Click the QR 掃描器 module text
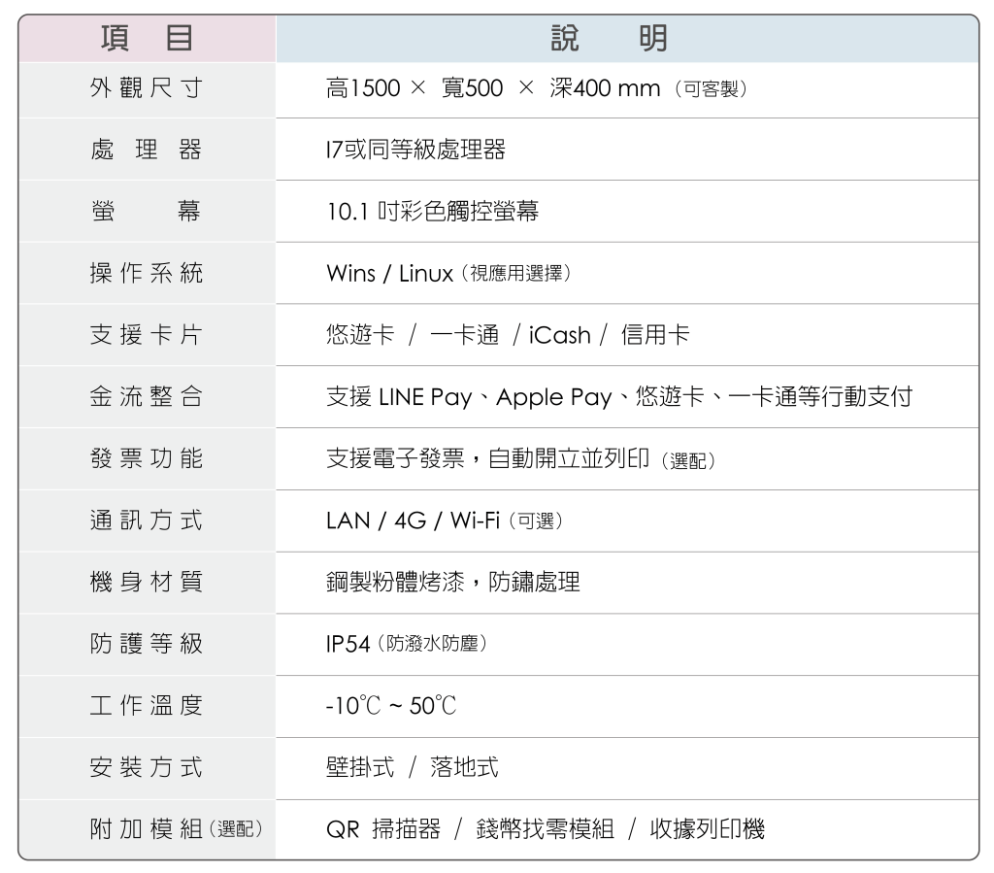The width and height of the screenshot is (994, 873). coord(382,830)
